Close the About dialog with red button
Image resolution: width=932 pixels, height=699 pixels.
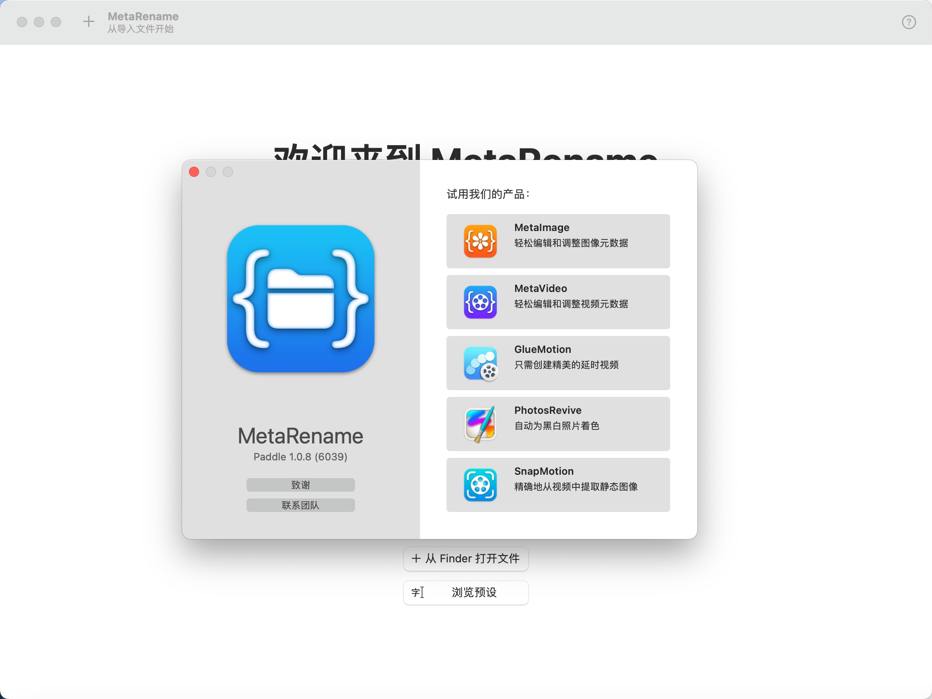click(194, 172)
